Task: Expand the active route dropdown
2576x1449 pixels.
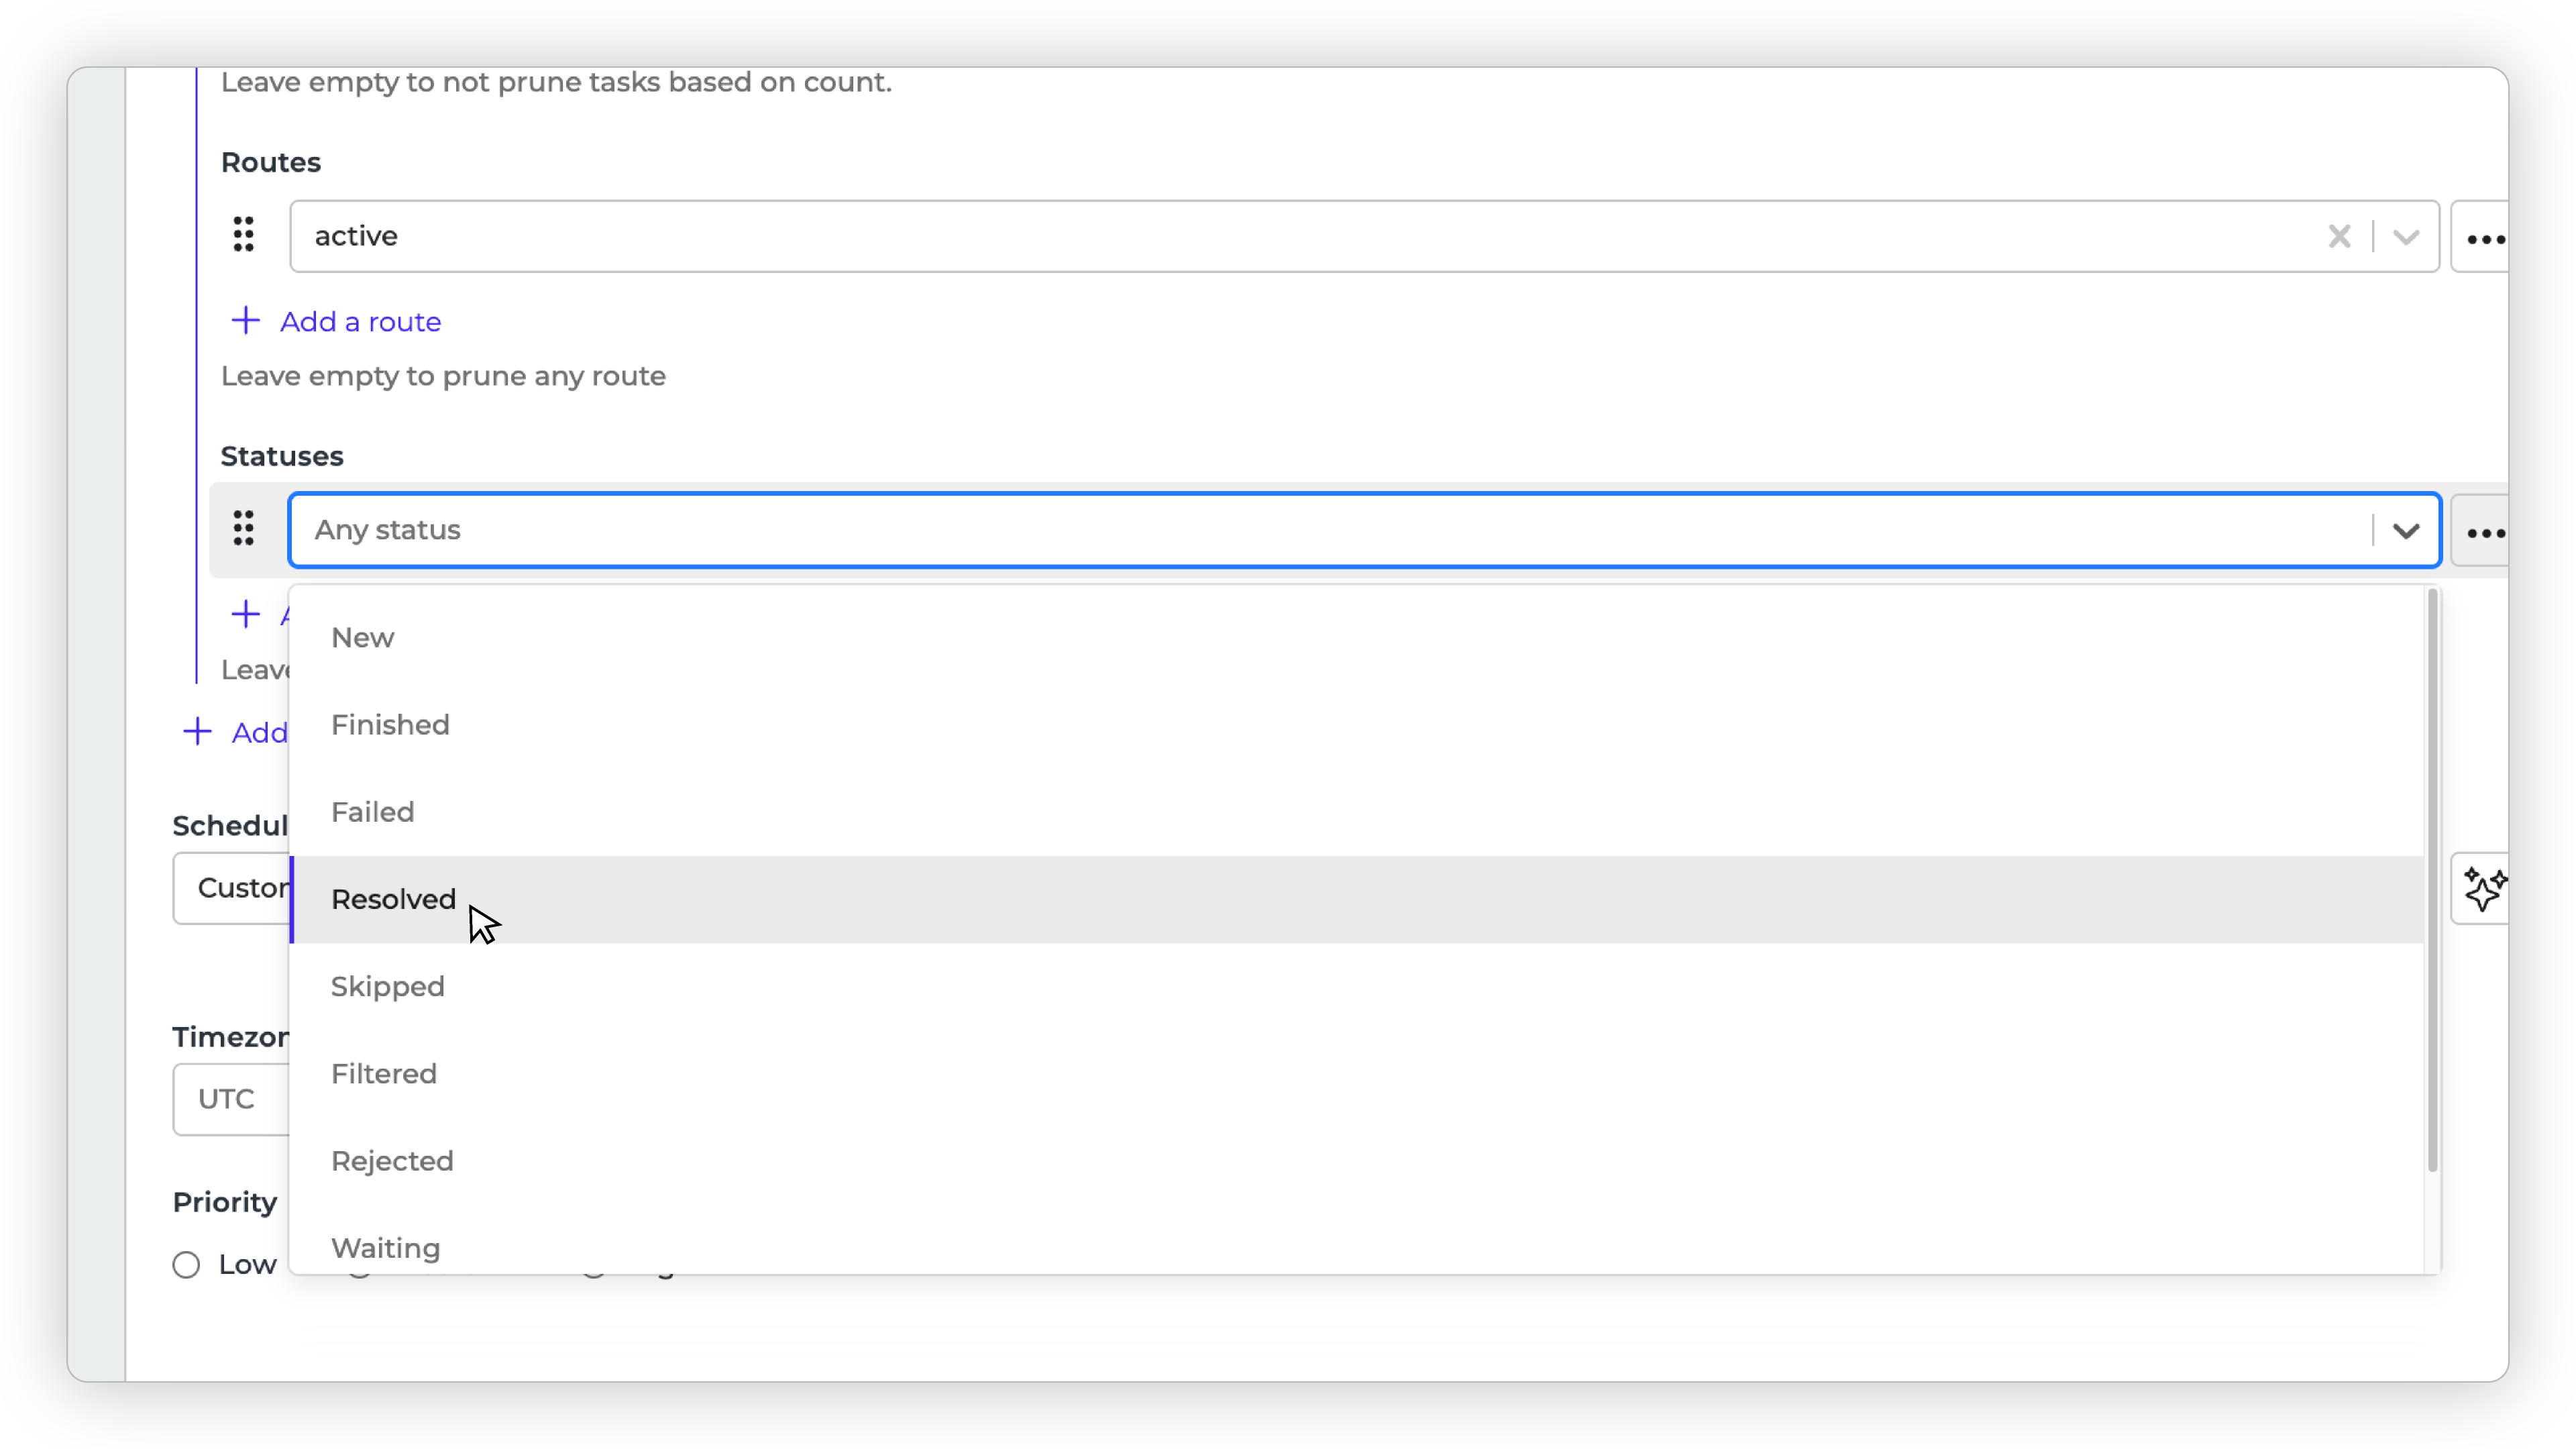Action: 2406,237
